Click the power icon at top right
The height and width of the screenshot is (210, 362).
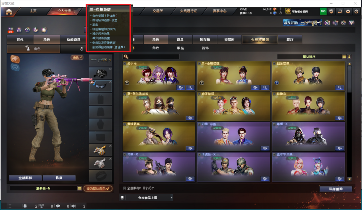coord(356,11)
